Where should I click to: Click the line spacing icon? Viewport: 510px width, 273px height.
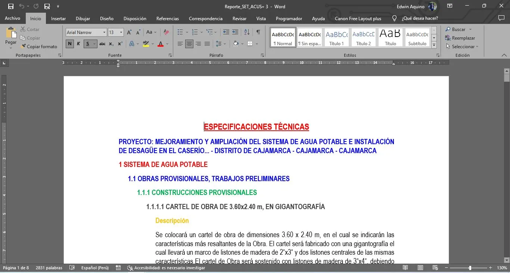click(x=219, y=44)
